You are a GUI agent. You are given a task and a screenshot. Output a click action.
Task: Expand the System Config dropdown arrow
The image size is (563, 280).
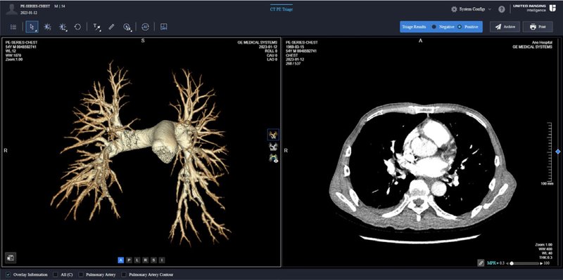point(489,9)
